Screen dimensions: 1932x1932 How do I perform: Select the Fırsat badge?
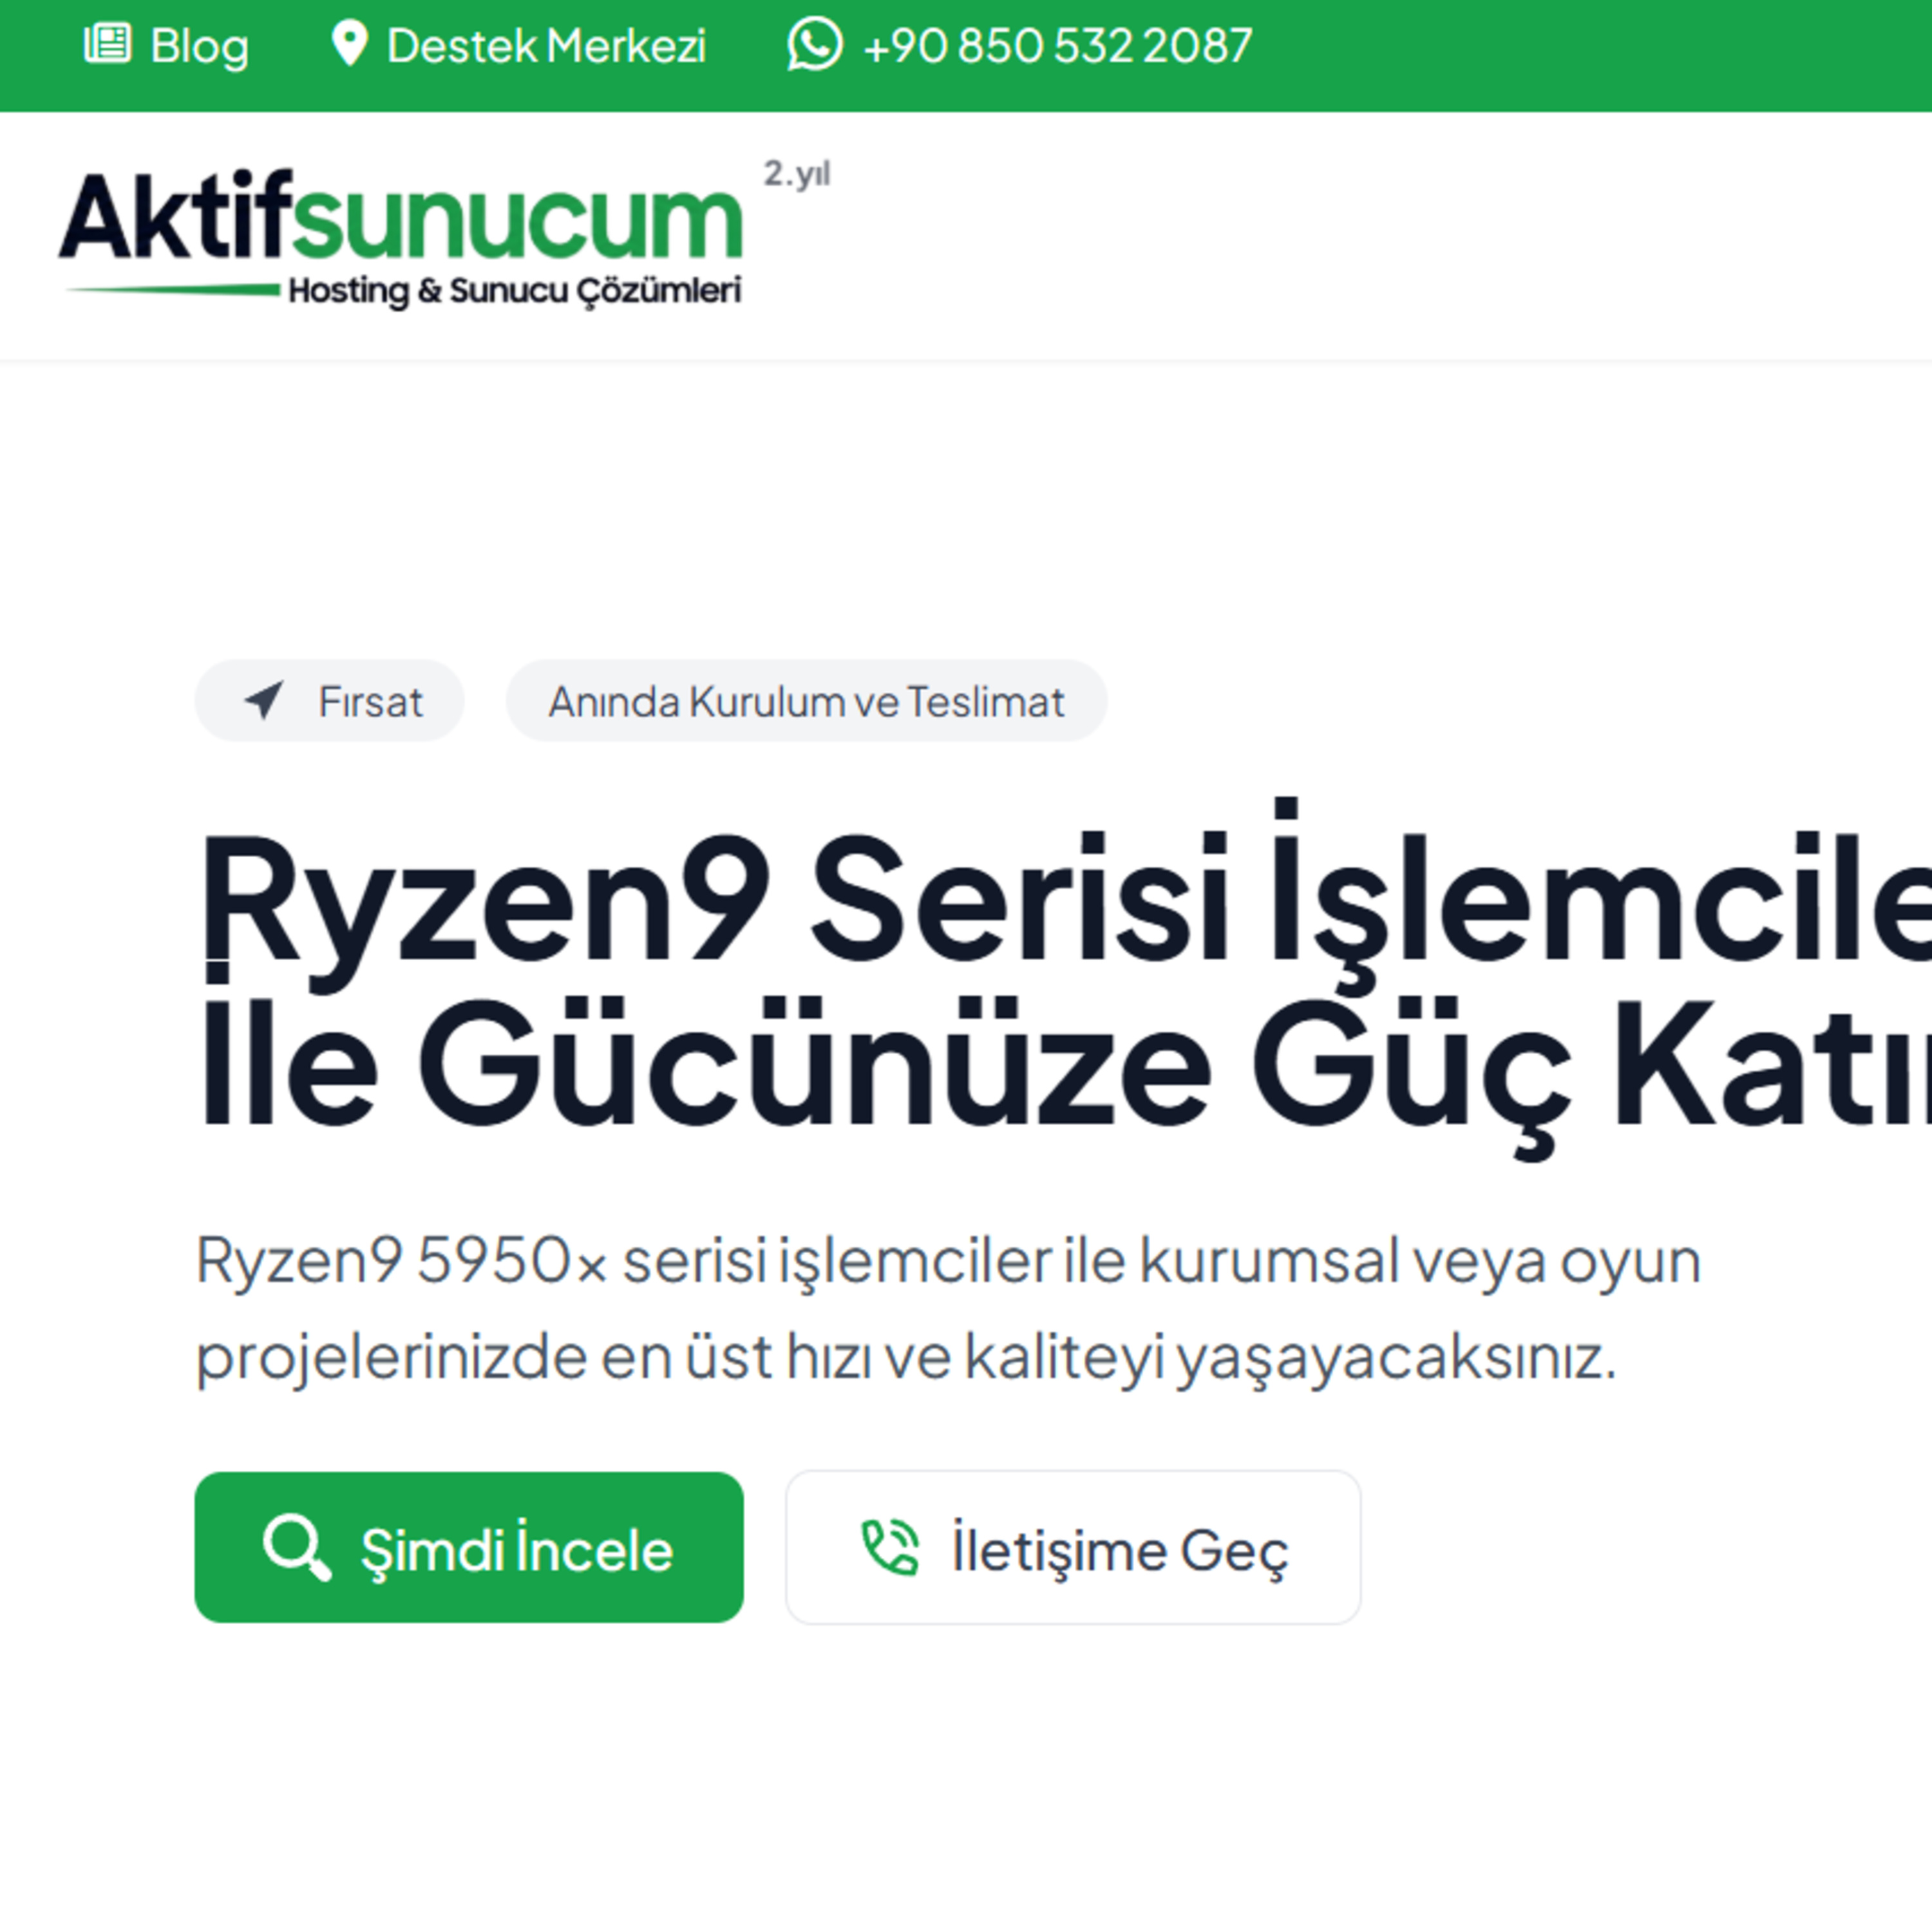(329, 701)
